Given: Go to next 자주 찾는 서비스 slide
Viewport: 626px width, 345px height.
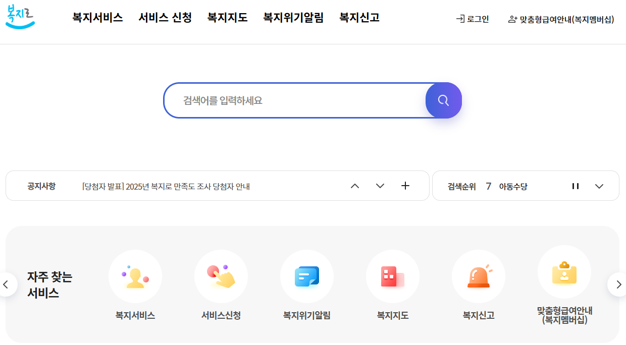Looking at the screenshot, I should pyautogui.click(x=618, y=284).
